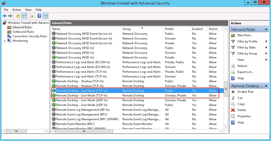This screenshot has height=141, width=271.
Task: Click the Connection Security Rules tree icon
Action: 9,36
